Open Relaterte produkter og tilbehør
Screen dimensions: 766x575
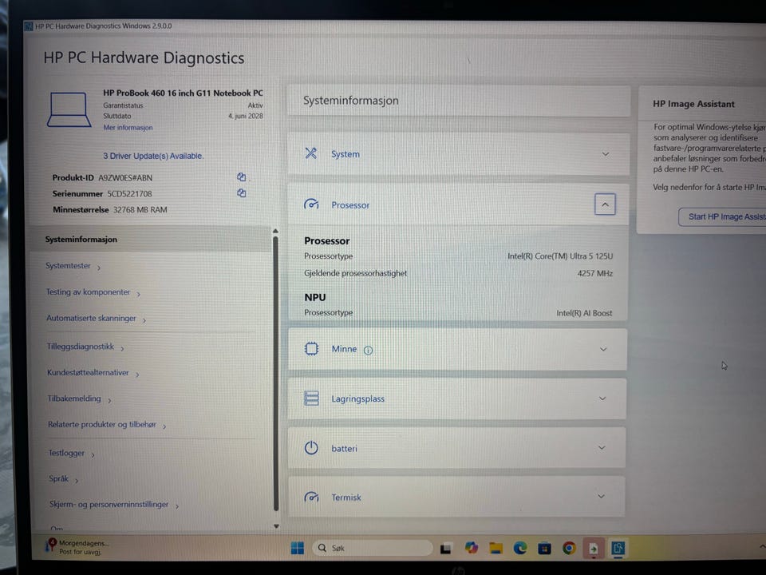pos(107,424)
